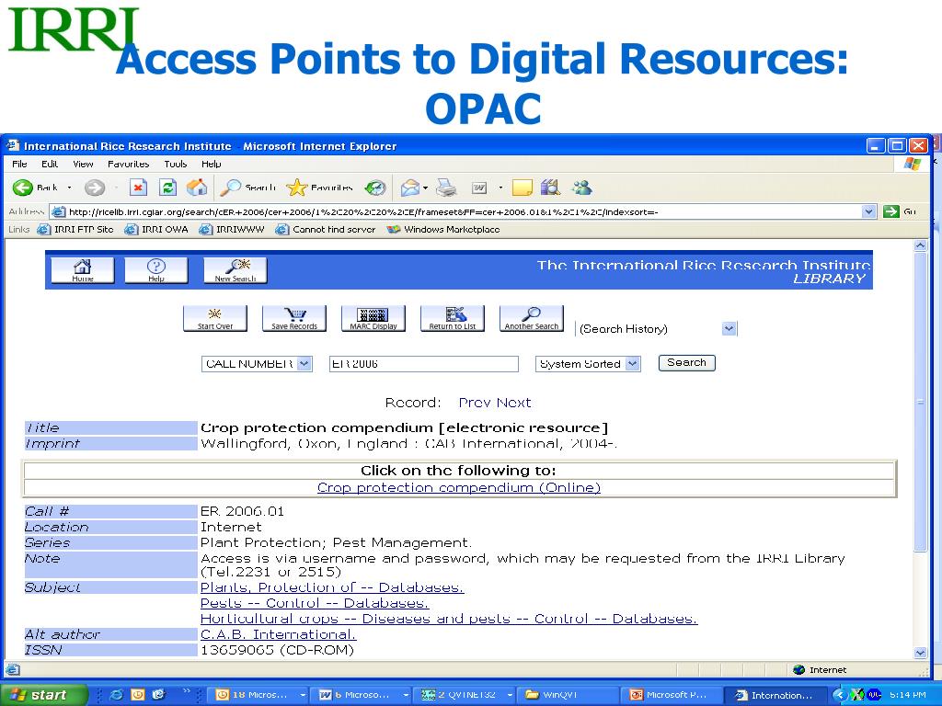Viewport: 942px width, 706px height.
Task: Click the IE Back arrow button
Action: [23, 188]
